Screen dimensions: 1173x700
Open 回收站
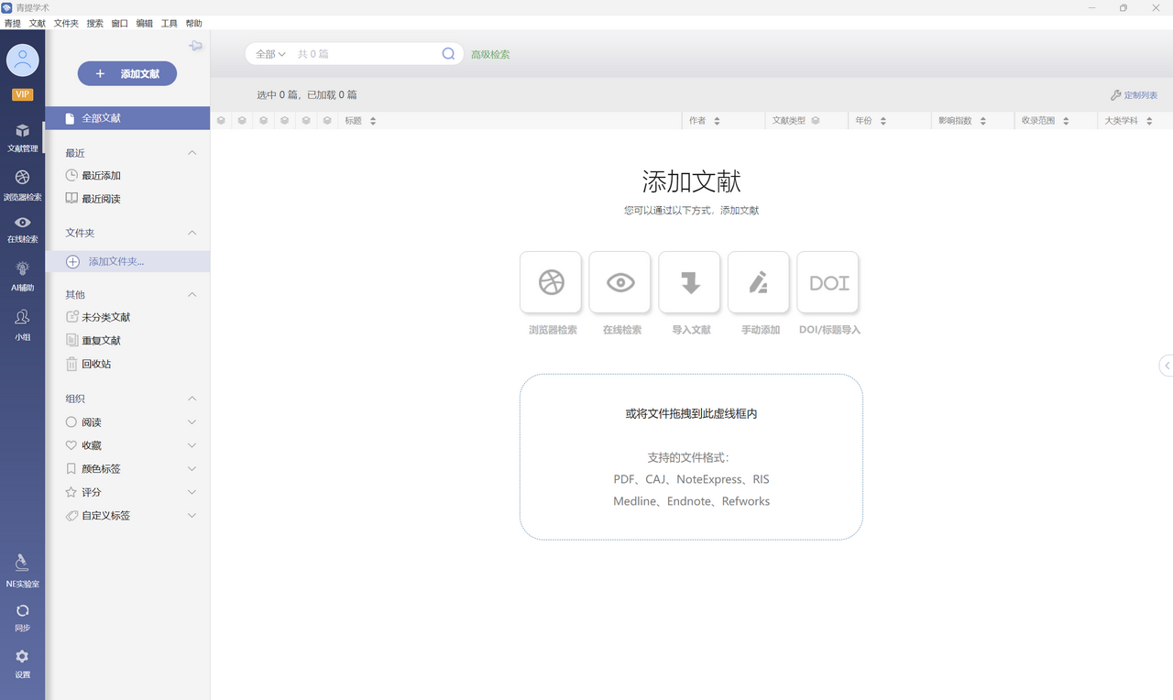pyautogui.click(x=89, y=364)
